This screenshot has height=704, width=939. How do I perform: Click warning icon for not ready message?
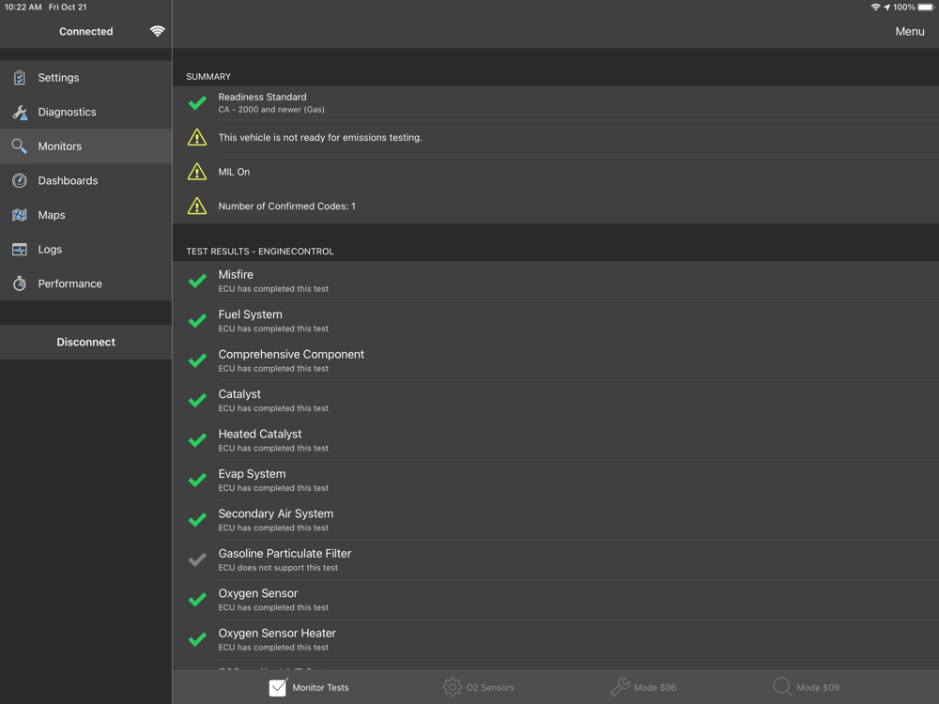pyautogui.click(x=197, y=138)
